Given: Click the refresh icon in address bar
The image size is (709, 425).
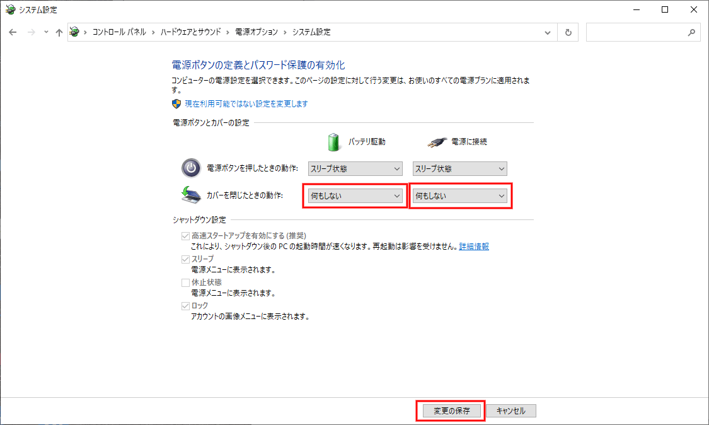Looking at the screenshot, I should (x=567, y=32).
